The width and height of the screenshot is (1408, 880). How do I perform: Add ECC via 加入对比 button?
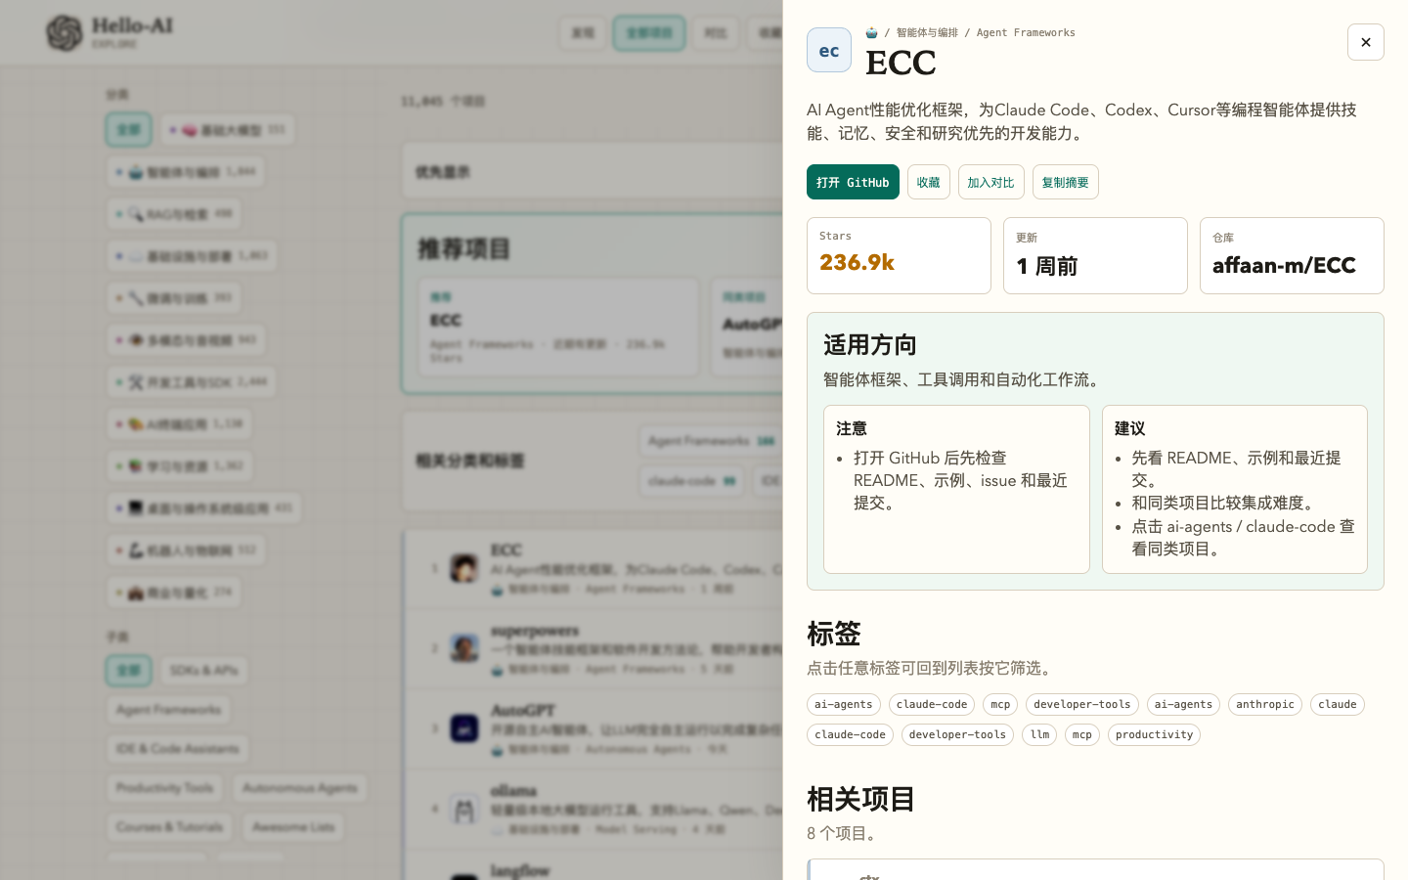(991, 182)
